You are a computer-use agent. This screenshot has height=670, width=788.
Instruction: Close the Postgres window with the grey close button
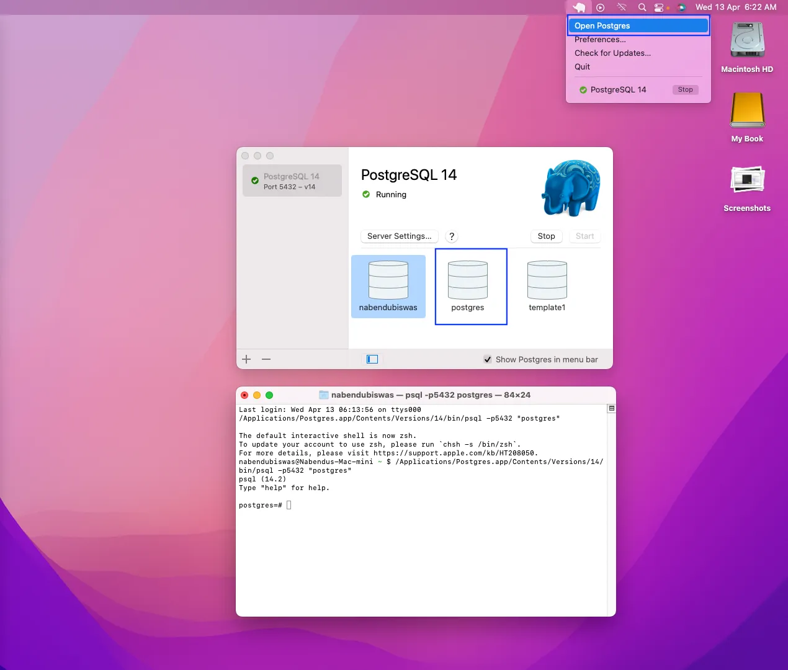click(245, 156)
